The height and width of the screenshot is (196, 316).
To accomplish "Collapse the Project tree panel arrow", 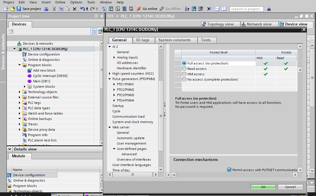I will pyautogui.click(x=102, y=16).
